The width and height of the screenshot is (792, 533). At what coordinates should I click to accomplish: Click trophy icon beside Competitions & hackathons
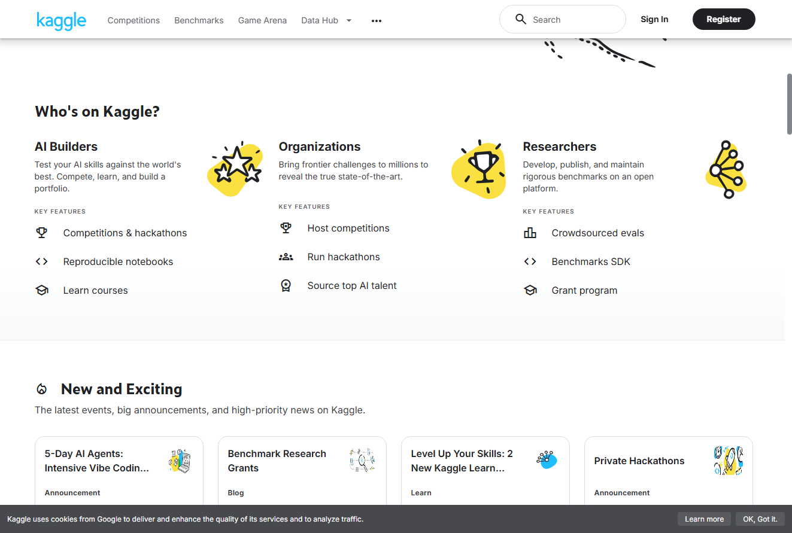[41, 233]
